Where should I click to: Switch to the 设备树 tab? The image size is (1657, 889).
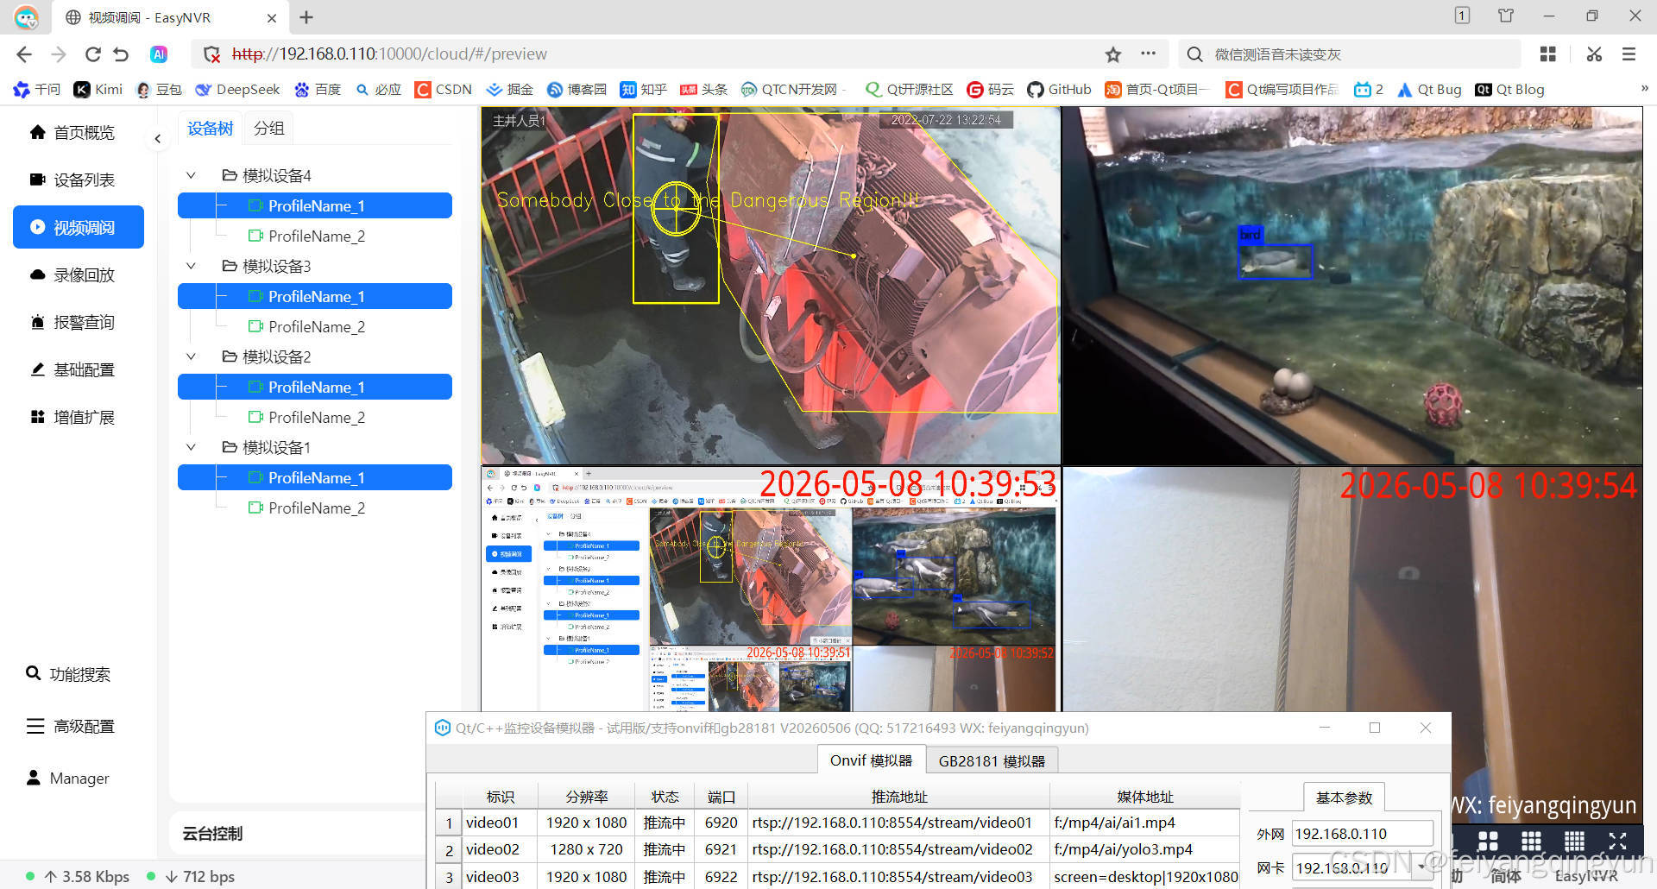211,128
